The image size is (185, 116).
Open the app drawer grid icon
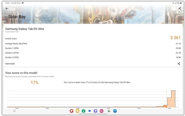[14, 111]
